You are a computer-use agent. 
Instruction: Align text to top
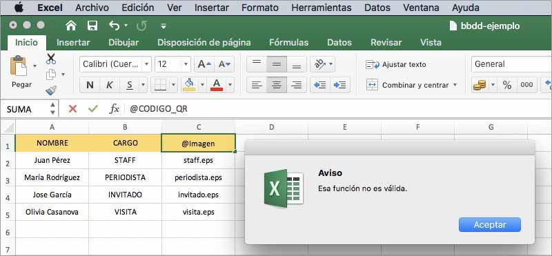(x=257, y=64)
